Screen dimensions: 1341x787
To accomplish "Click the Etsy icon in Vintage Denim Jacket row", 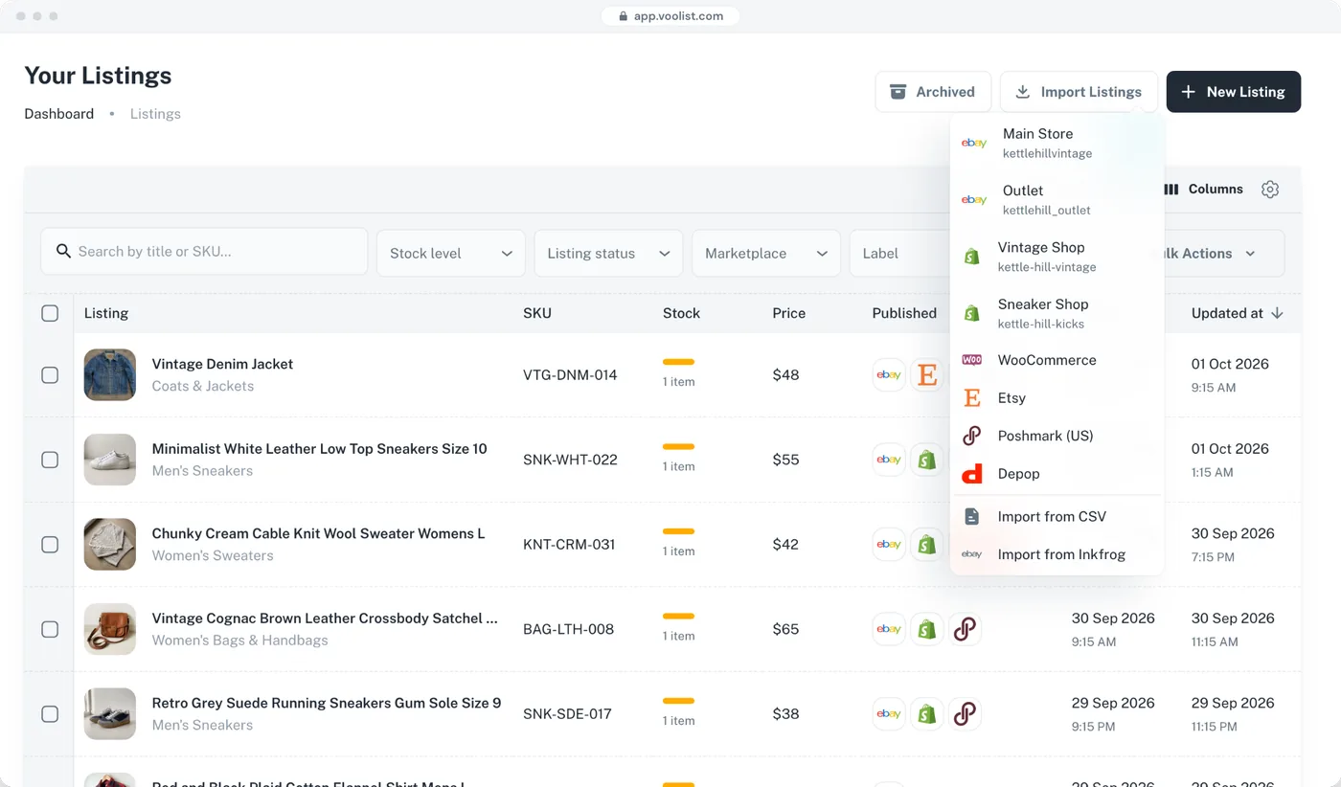I will 927,374.
